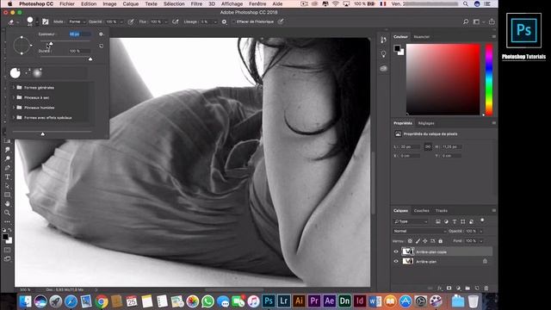Toggle pixel layer filter icon

[x=438, y=221]
